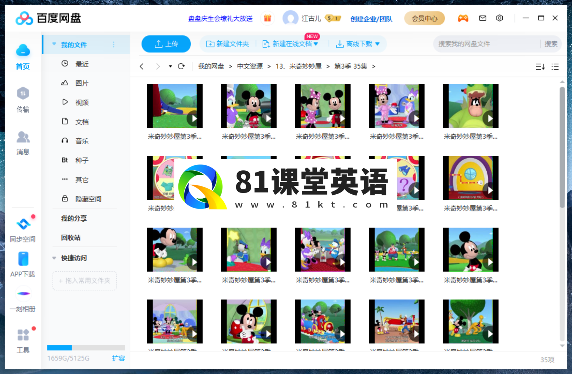
Task: Click the blue 上传 upload button
Action: (x=166, y=44)
